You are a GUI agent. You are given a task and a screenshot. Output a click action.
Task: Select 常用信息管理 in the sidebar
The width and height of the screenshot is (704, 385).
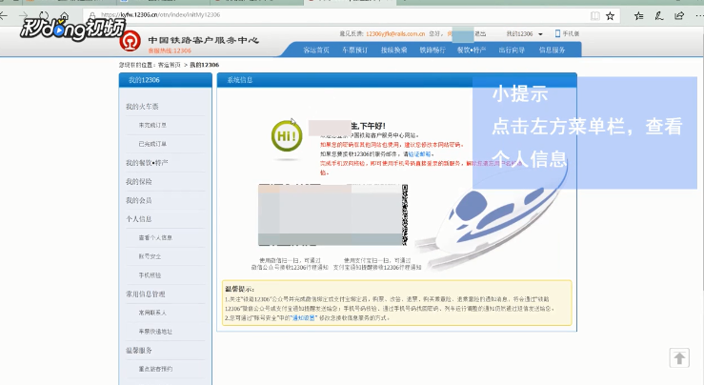click(x=146, y=294)
